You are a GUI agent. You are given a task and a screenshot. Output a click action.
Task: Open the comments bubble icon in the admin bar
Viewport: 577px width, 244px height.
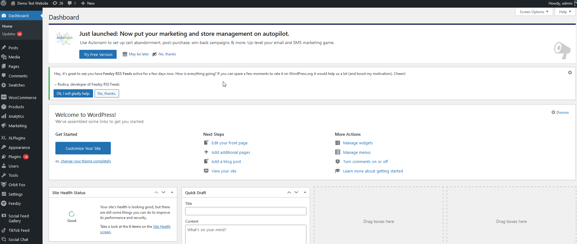72,3
